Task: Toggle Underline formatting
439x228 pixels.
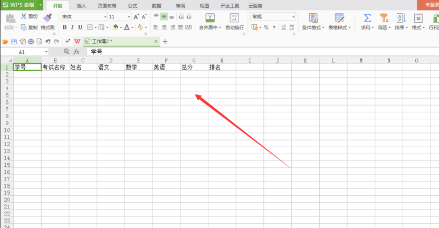Action: tap(80, 27)
